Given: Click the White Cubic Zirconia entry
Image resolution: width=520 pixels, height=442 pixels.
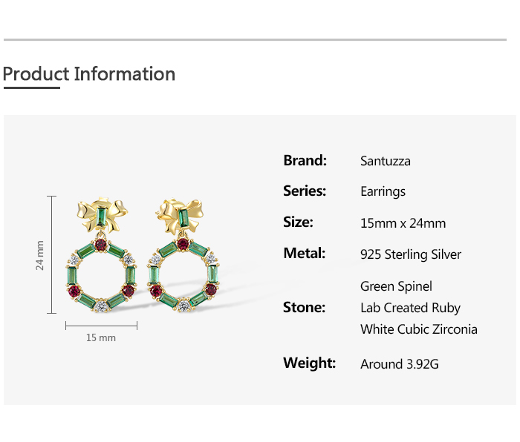Looking at the screenshot, I should [x=419, y=329].
